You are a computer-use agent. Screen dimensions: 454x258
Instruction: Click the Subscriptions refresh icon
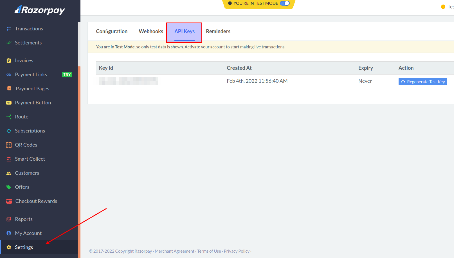click(9, 131)
